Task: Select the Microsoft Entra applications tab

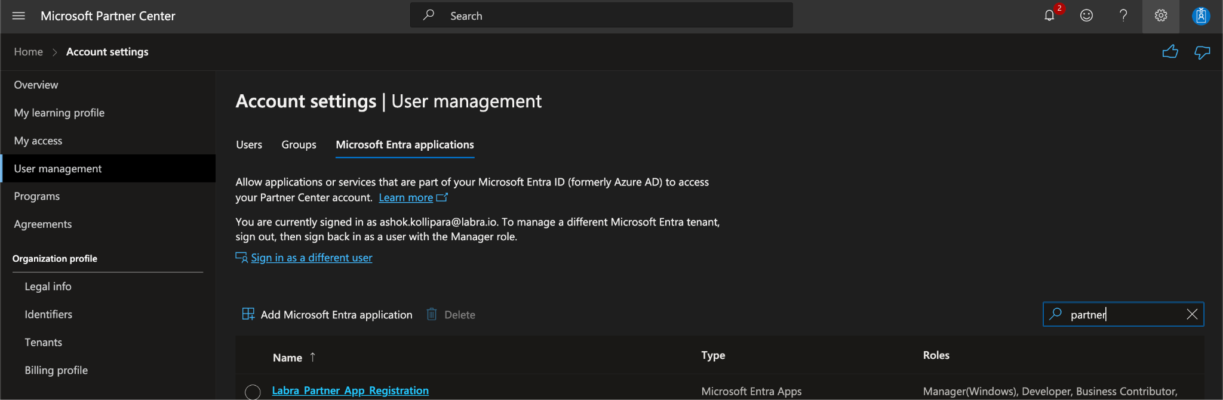Action: click(405, 145)
